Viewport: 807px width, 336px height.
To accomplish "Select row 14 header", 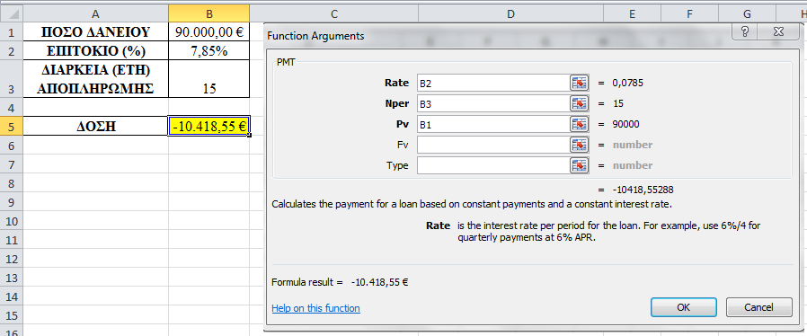I will pyautogui.click(x=12, y=296).
